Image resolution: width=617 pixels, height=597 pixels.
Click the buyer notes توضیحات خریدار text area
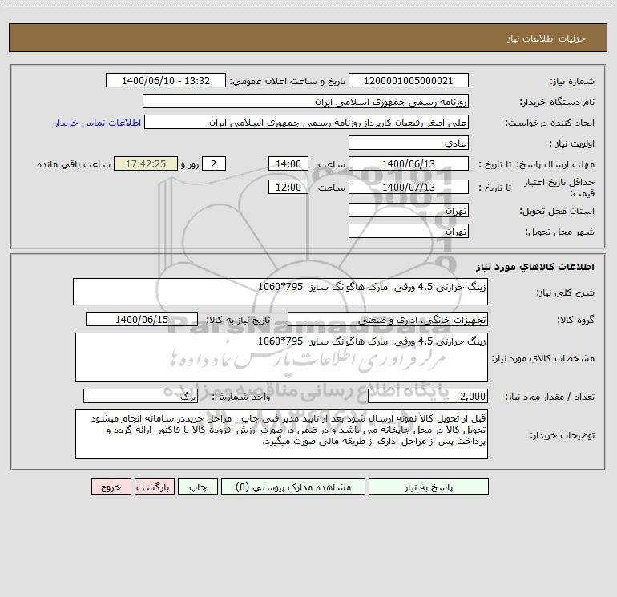coord(281,434)
